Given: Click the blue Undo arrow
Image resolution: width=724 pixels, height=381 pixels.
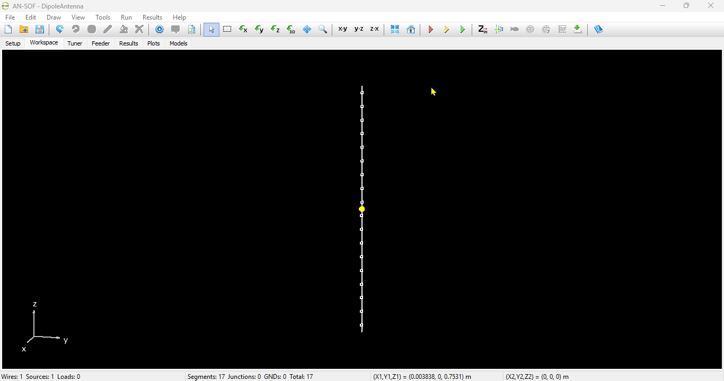Looking at the screenshot, I should click(x=59, y=30).
